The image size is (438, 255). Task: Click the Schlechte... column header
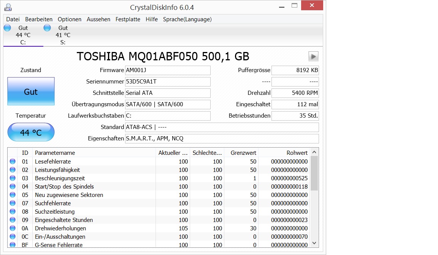coord(207,153)
